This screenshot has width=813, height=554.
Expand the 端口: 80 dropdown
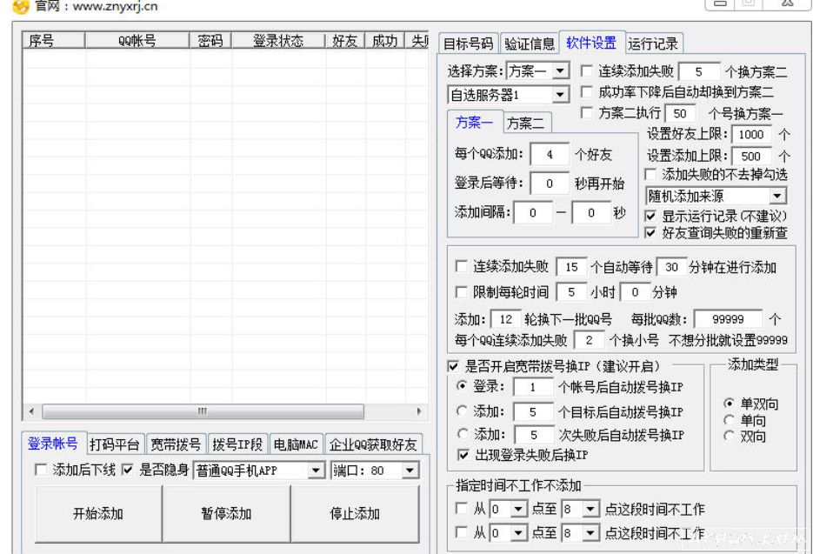[x=410, y=471]
